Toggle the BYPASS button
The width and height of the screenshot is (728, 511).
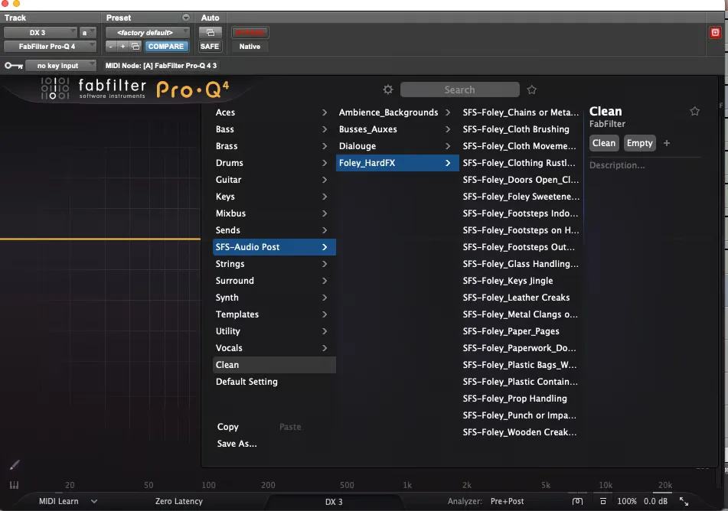[x=250, y=32]
